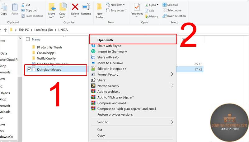249x142 pixels.
Task: Click the 17 KB size cell
Action: tap(198, 69)
